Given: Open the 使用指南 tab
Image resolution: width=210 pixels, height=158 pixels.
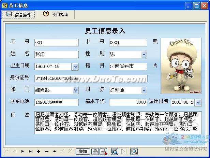Looking at the screenshot, I should click(56, 14).
